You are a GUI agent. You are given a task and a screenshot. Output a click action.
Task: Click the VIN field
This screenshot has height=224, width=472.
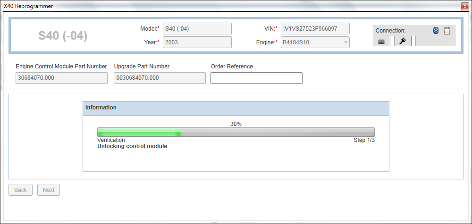pyautogui.click(x=315, y=29)
